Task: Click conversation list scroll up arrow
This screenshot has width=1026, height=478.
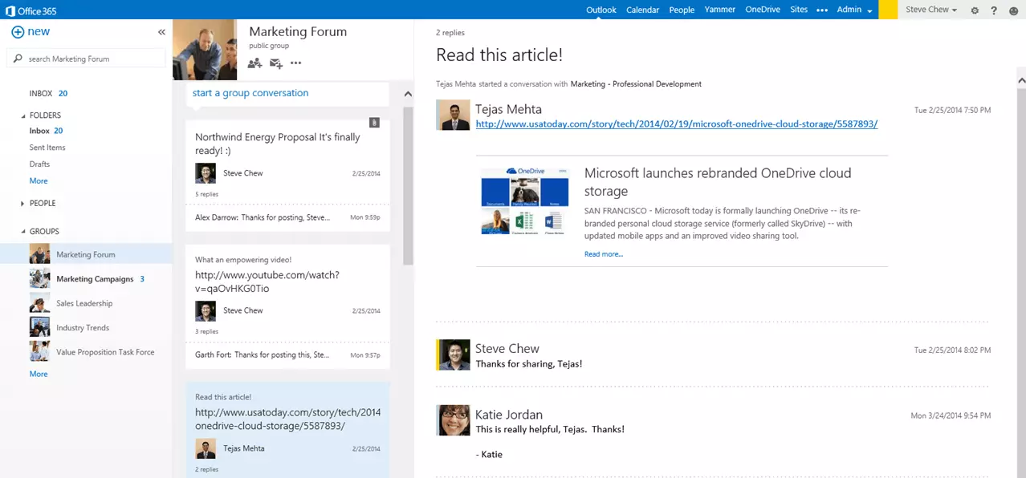Action: (x=408, y=94)
